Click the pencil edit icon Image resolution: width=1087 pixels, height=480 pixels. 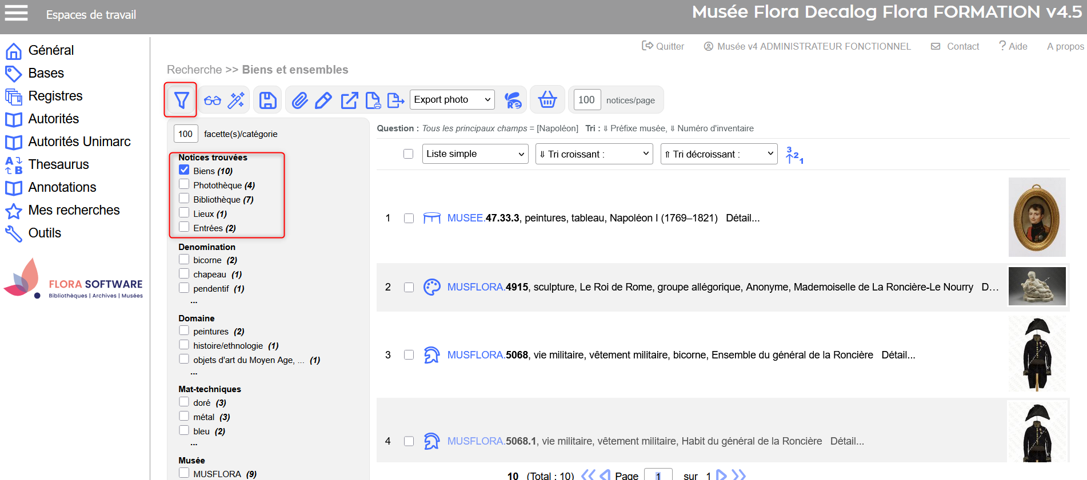pyautogui.click(x=323, y=100)
